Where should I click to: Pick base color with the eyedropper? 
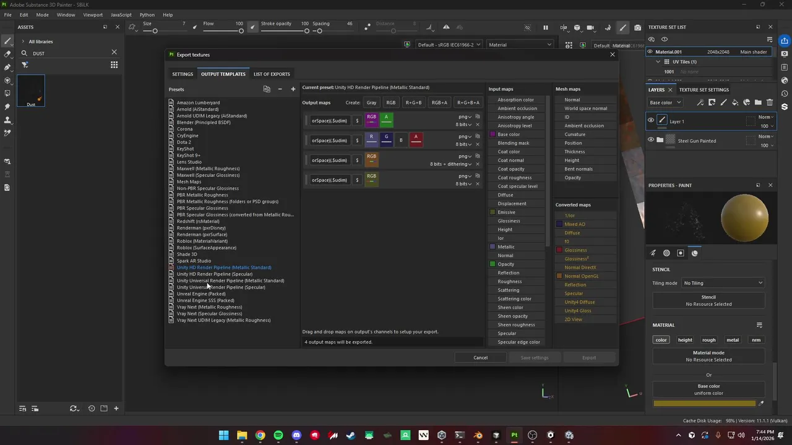pyautogui.click(x=761, y=404)
